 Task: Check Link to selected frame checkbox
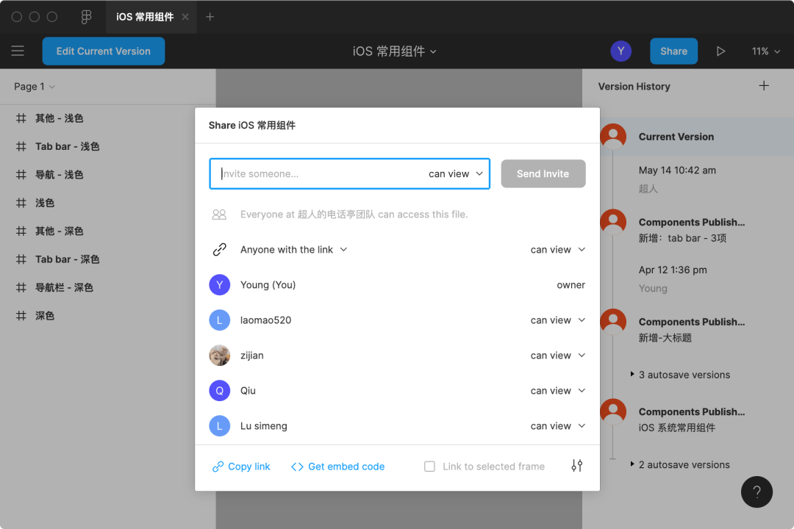[x=429, y=467]
